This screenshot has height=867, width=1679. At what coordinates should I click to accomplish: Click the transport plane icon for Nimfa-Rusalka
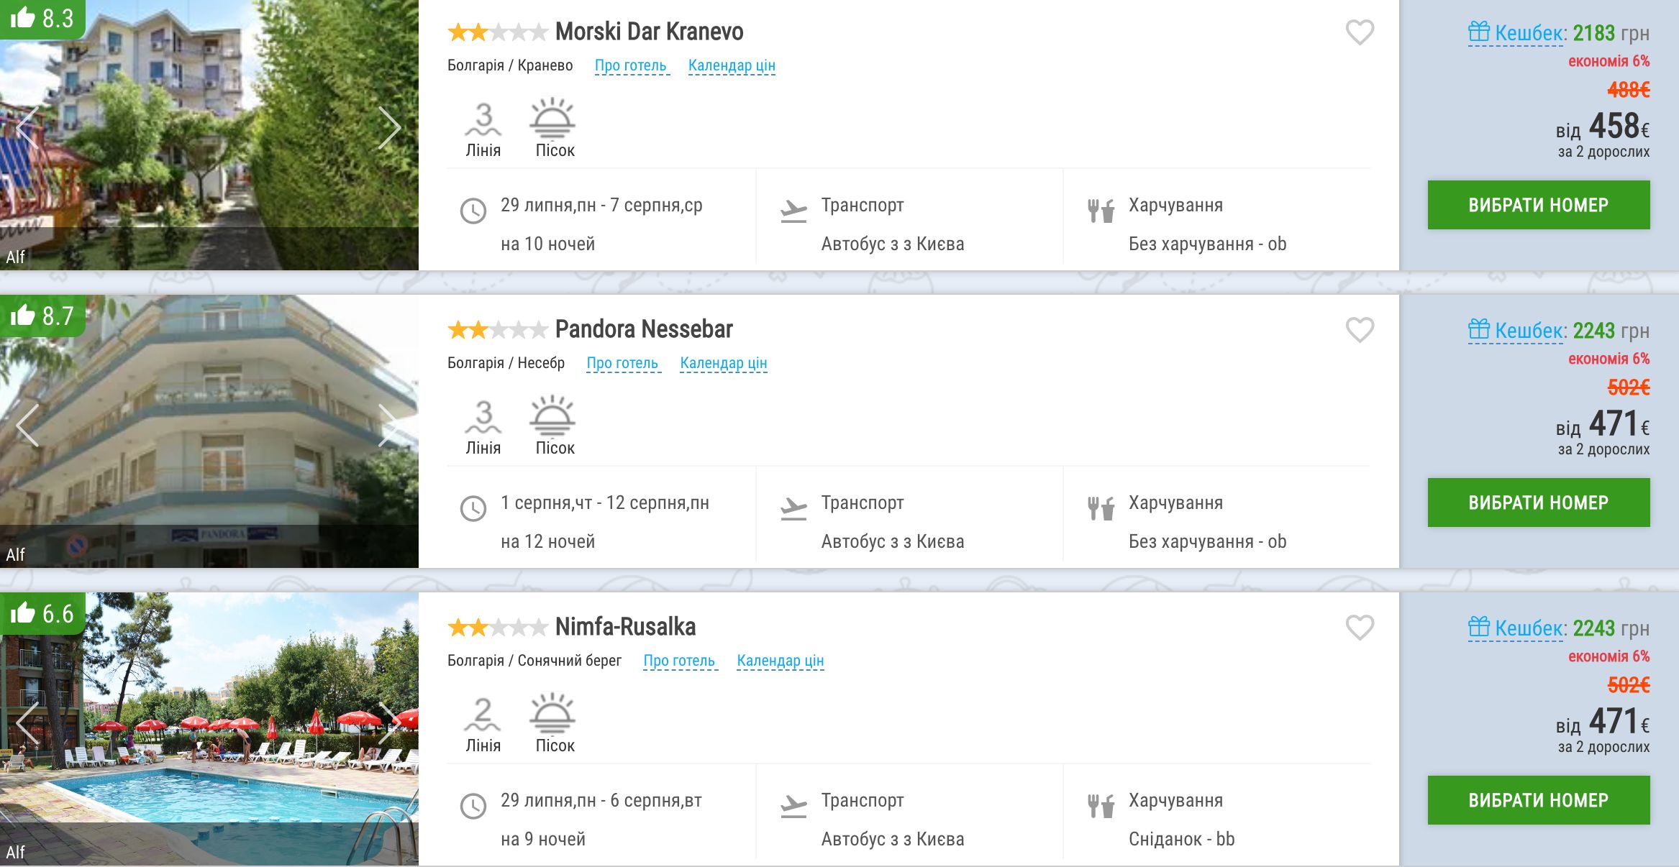pos(793,806)
